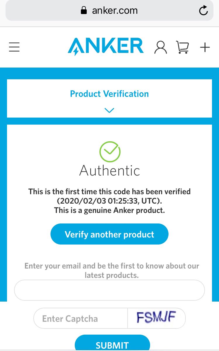219x351 pixels.
Task: Focus the email address input field
Action: click(109, 290)
